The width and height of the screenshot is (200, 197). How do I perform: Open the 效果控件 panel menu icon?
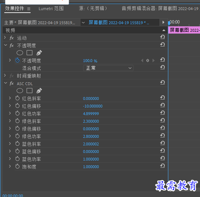[x=29, y=9]
